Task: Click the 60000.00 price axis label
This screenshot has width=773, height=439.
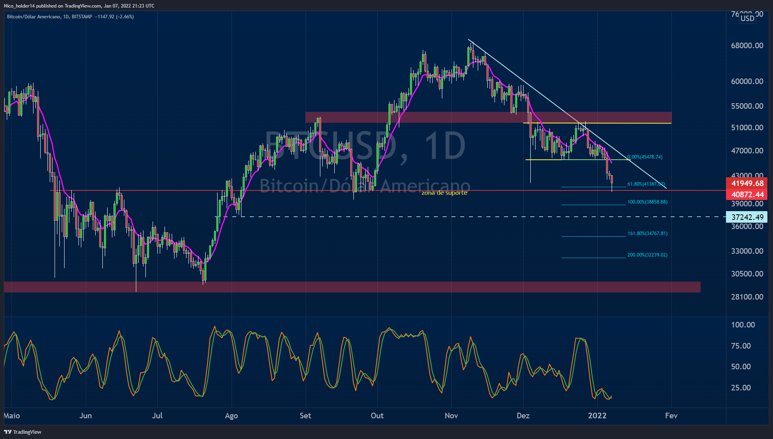Action: (747, 81)
